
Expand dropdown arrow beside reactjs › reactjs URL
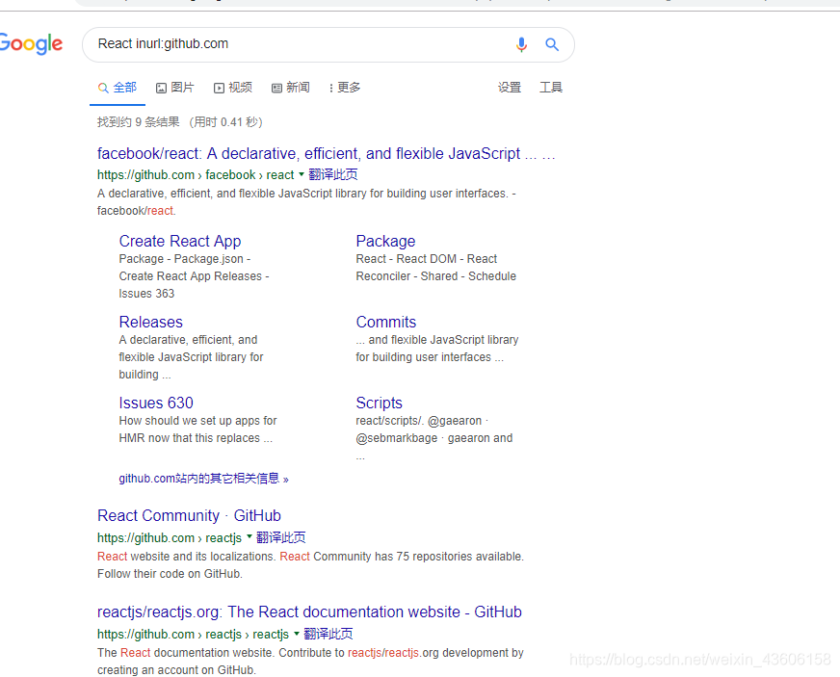point(297,633)
